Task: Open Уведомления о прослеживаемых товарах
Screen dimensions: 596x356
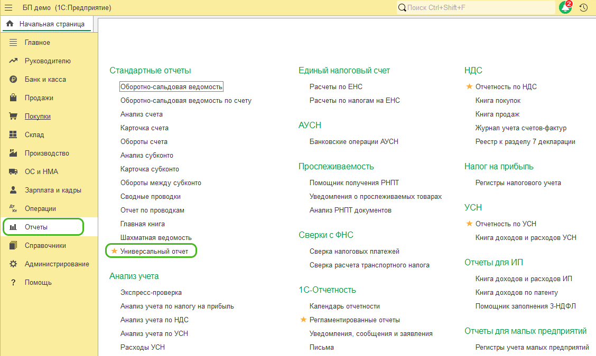Action: pos(376,197)
